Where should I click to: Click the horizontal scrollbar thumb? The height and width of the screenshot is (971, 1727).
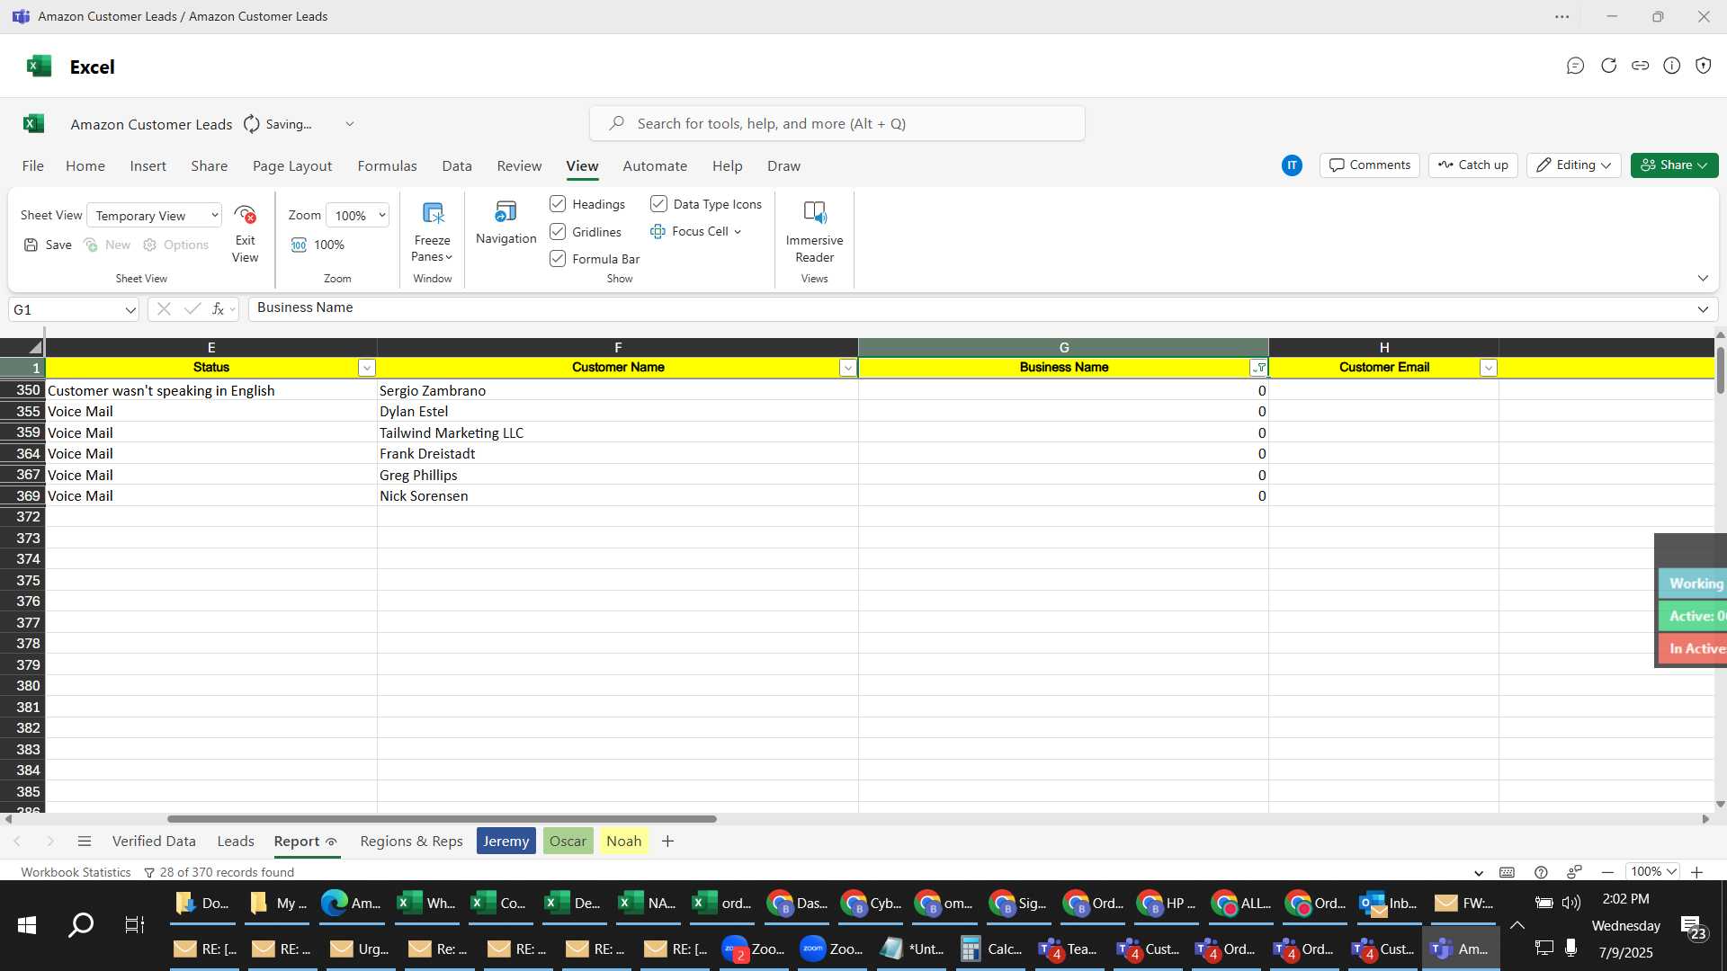click(442, 819)
